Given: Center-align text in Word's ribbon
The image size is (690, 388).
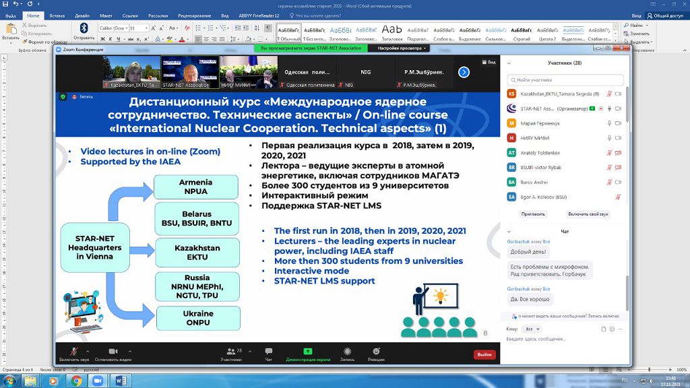Looking at the screenshot, I should [206, 39].
